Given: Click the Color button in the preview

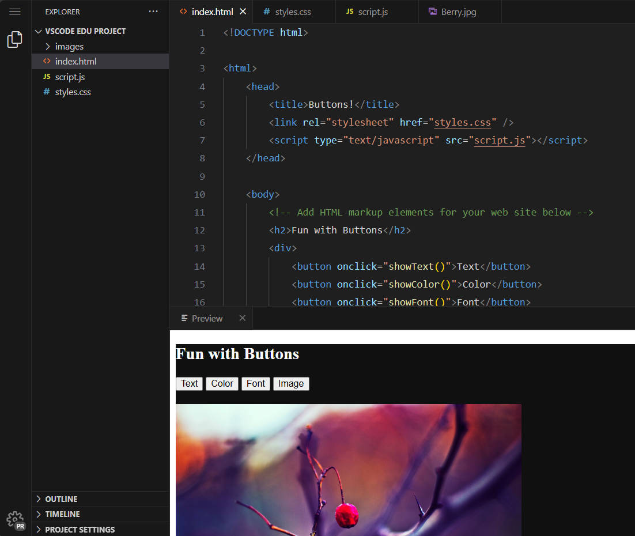Looking at the screenshot, I should (x=222, y=383).
